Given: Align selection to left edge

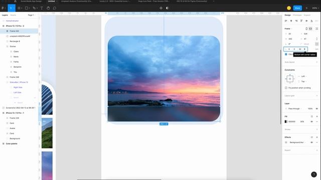Looking at the screenshot, I should point(286,21).
